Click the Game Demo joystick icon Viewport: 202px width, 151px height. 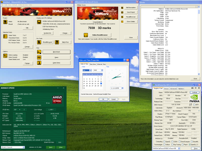point(39,63)
